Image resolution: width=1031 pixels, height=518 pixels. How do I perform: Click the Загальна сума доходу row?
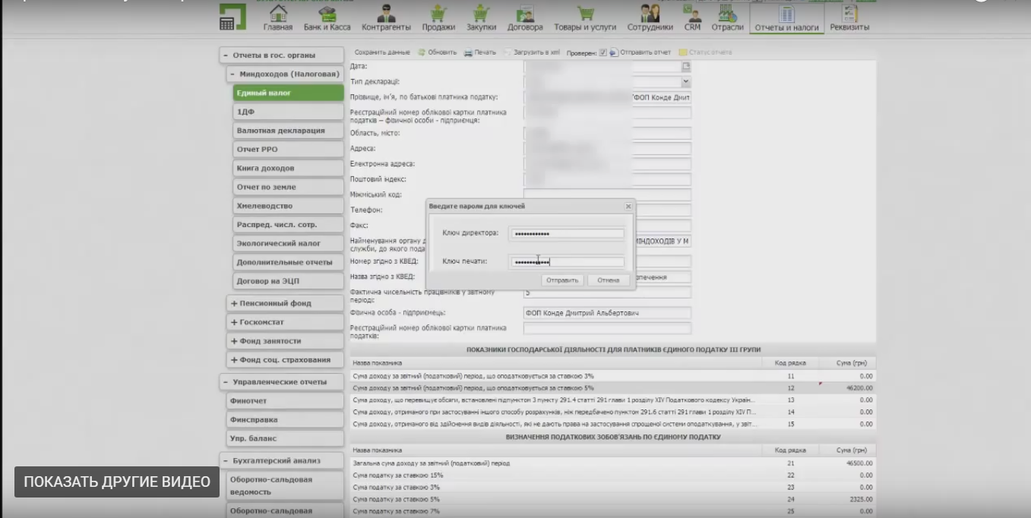point(612,463)
